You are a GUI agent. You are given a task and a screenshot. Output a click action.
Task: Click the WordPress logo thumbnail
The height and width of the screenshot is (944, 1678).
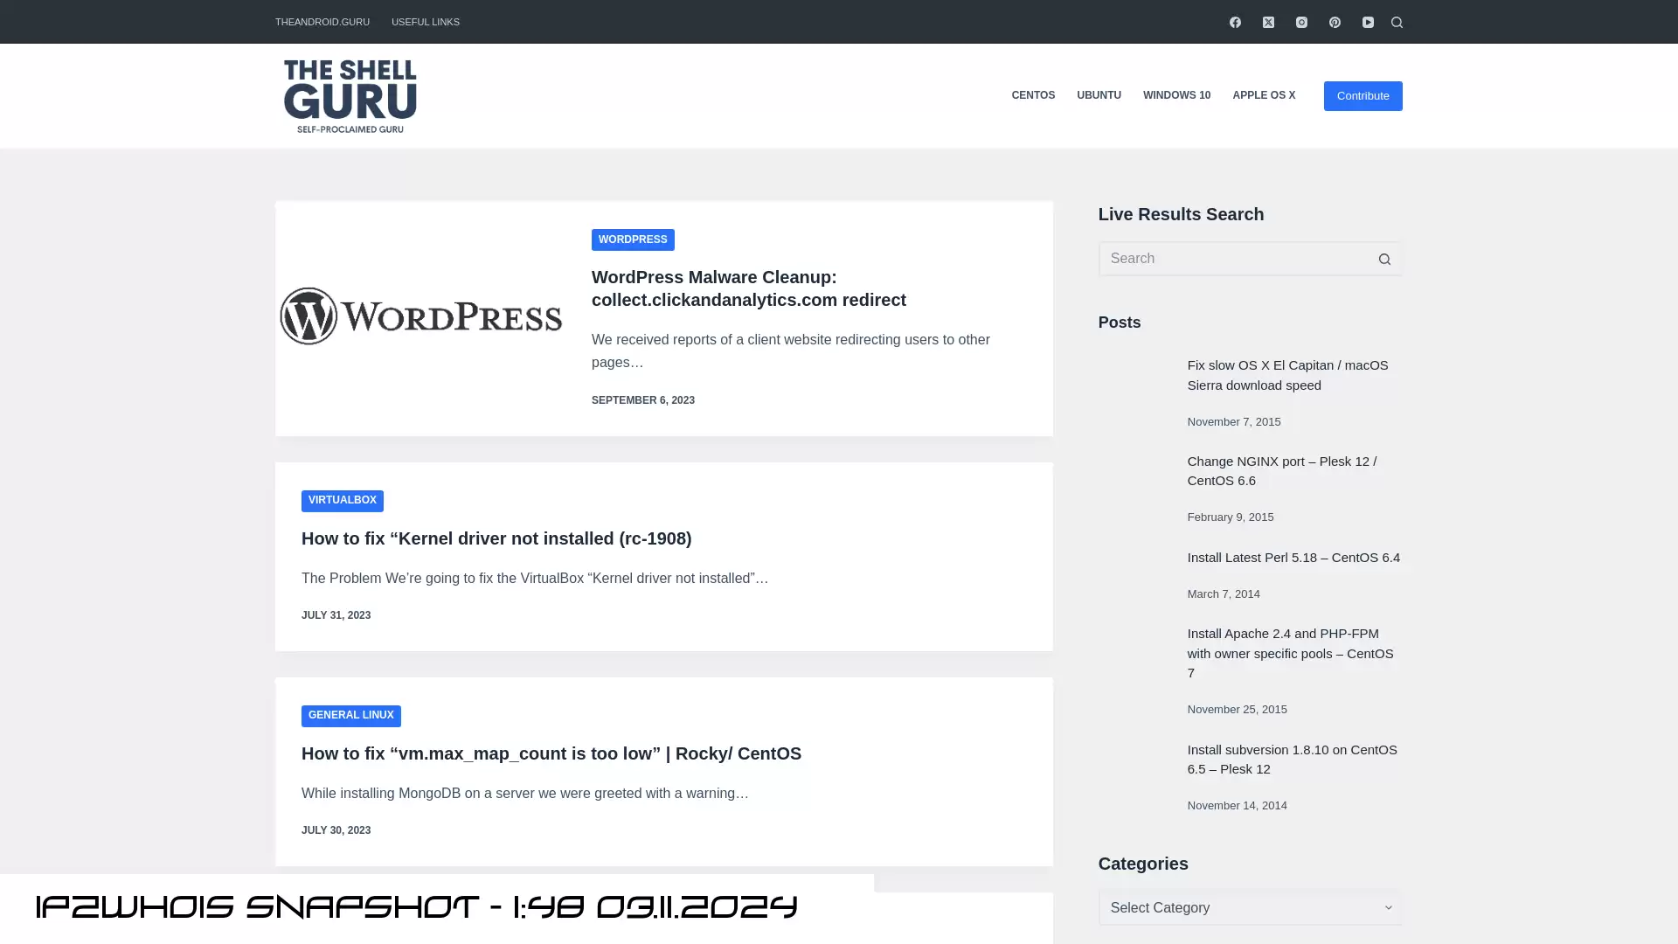[x=420, y=316]
